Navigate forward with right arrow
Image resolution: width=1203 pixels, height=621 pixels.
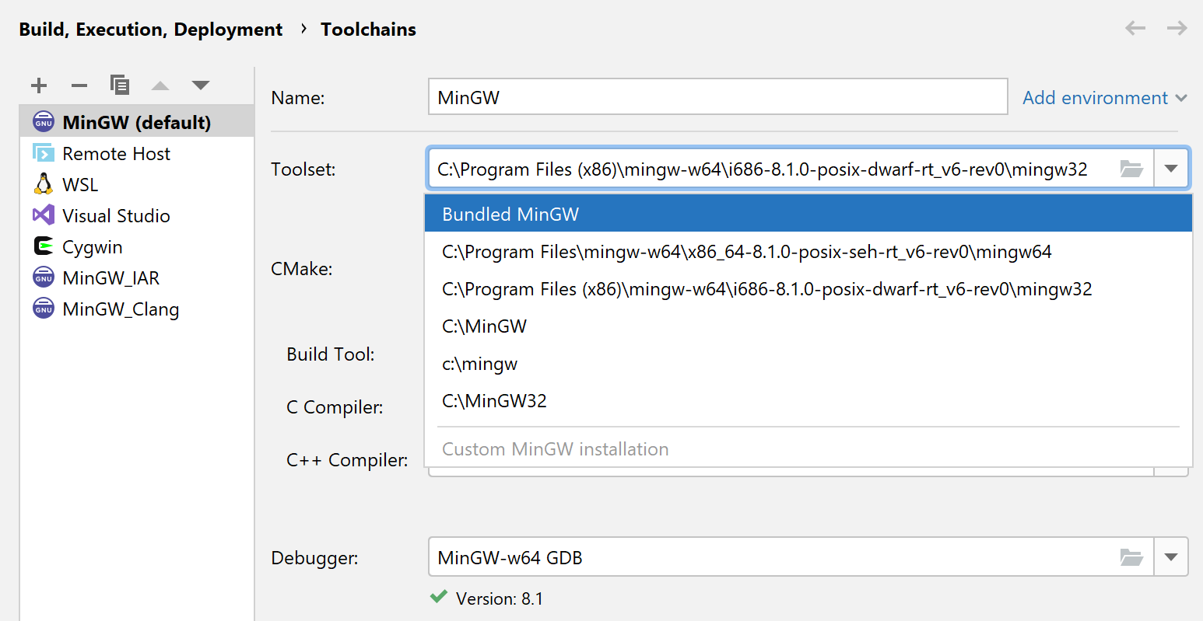[1177, 29]
